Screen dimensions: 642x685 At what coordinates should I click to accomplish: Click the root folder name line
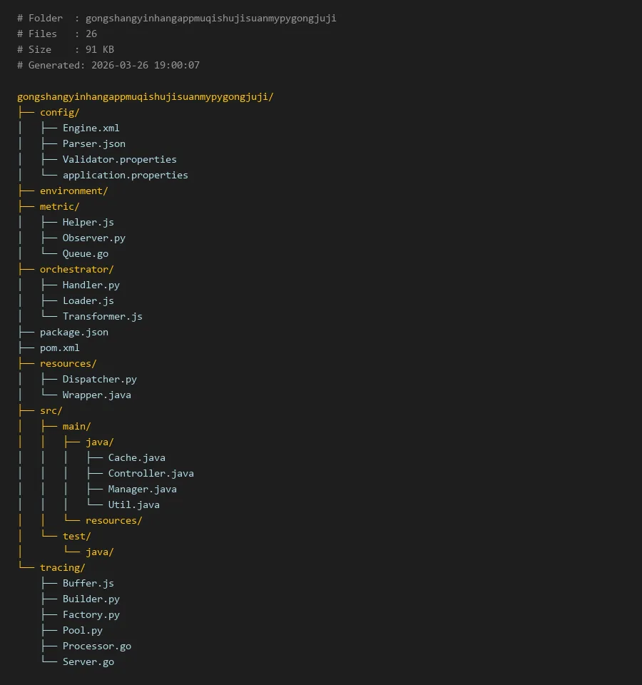pyautogui.click(x=145, y=96)
